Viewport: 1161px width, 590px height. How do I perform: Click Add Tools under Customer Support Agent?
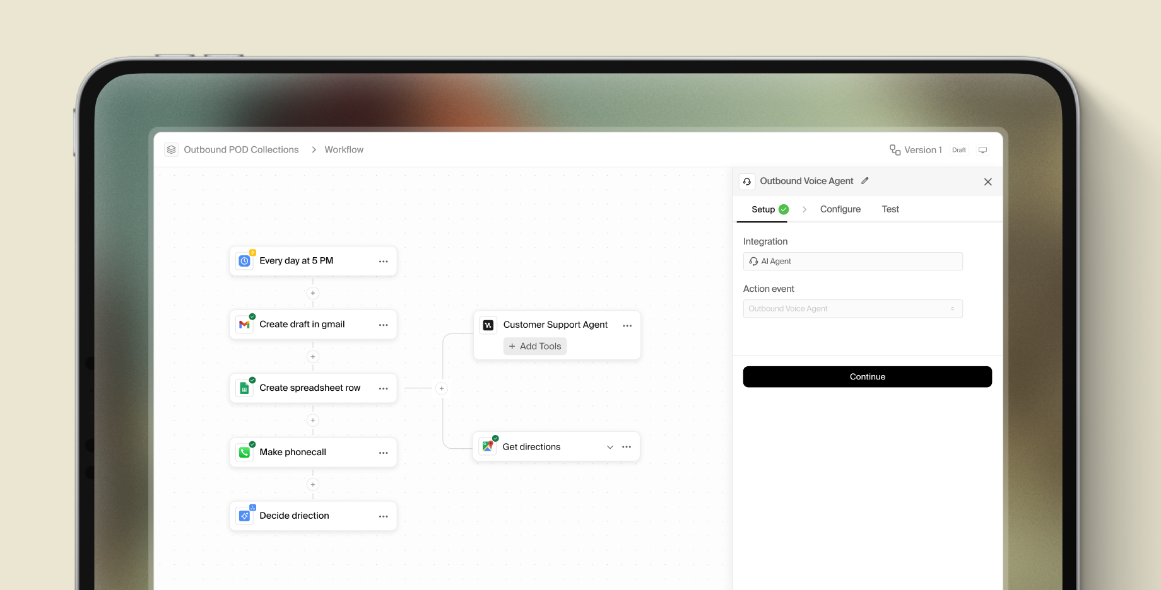pos(534,345)
